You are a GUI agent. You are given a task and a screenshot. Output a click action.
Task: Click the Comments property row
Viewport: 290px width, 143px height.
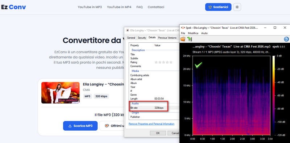(x=154, y=66)
